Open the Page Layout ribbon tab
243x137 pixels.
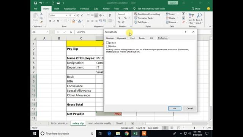point(70,9)
